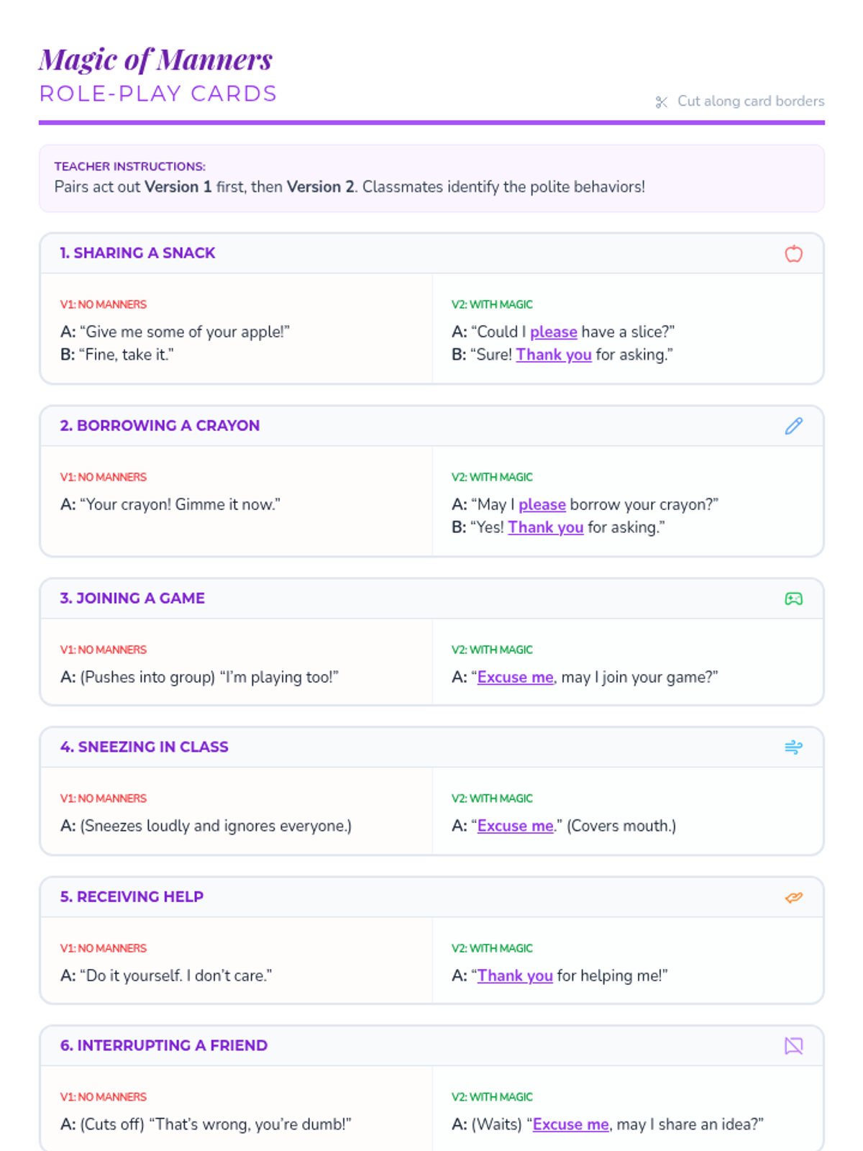Click the underlined 'please' in card 1
The width and height of the screenshot is (863, 1151).
click(x=554, y=332)
